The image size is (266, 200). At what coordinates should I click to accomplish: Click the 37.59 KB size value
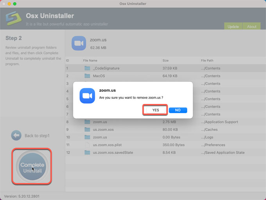(x=170, y=68)
